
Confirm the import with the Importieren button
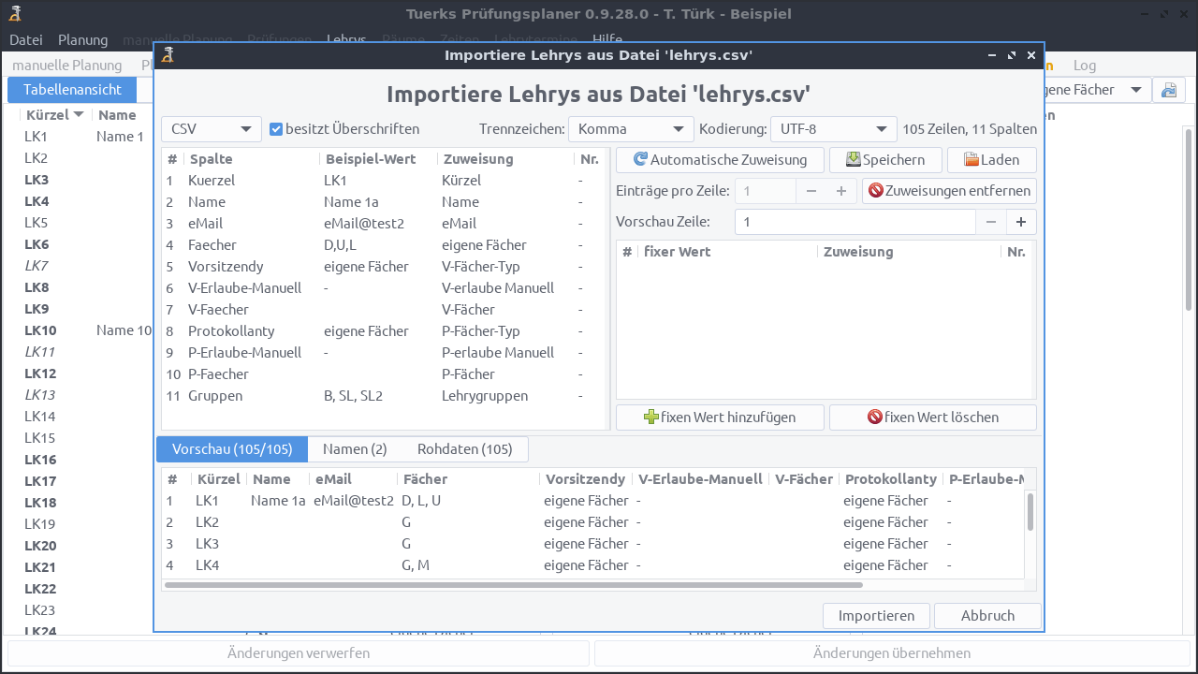876,615
